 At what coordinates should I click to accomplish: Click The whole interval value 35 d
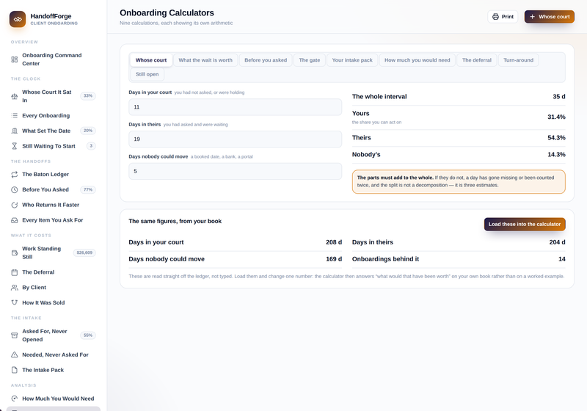point(559,97)
